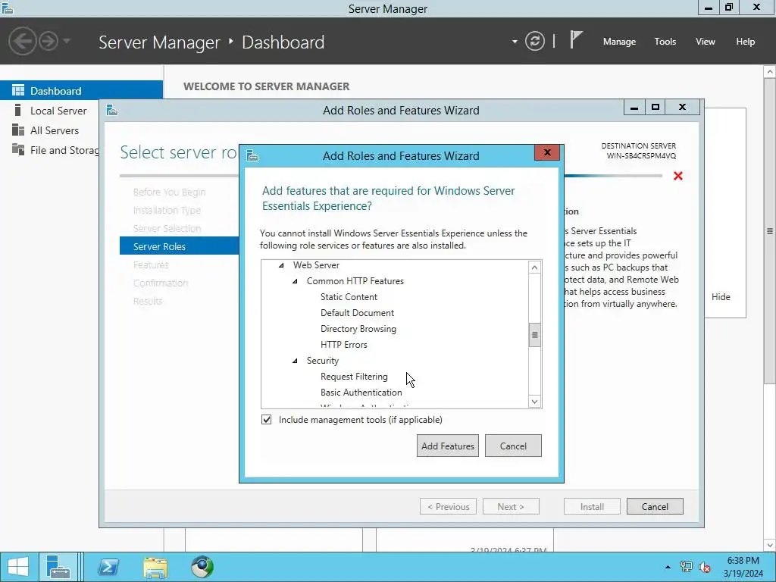Click the Server Manager back arrow icon
The image size is (776, 582).
pyautogui.click(x=23, y=41)
